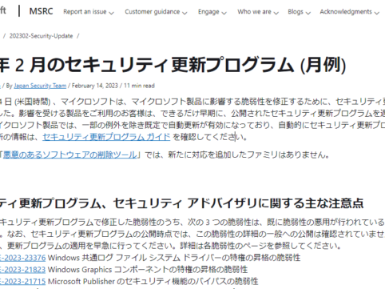
Task: Click the Windows Graphics コンポーネント description text
Action: (148, 269)
